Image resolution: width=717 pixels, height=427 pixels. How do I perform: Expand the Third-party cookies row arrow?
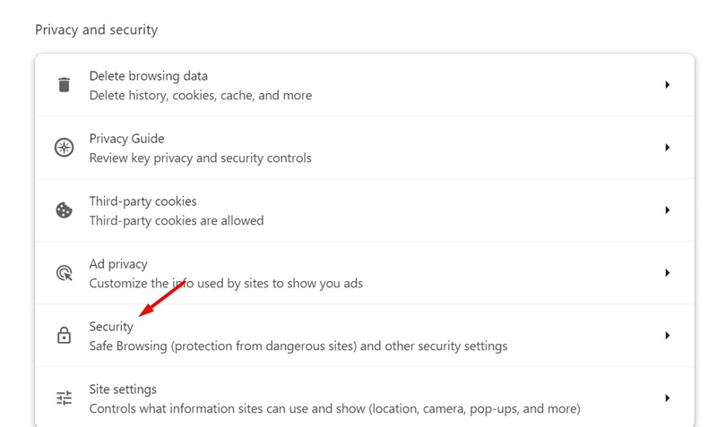coord(667,210)
